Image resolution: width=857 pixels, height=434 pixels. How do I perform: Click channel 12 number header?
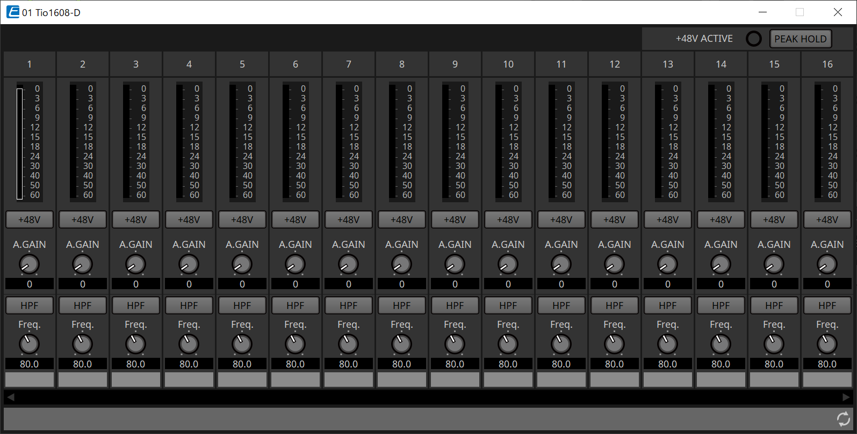coord(614,64)
